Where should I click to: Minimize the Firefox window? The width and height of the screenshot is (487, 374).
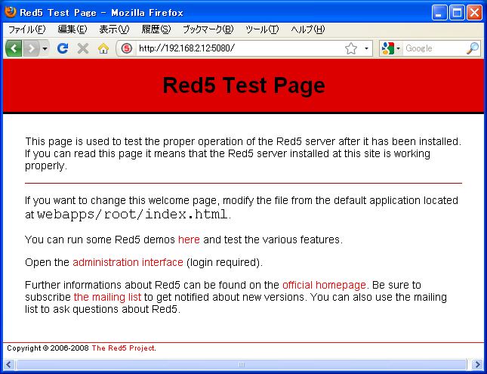click(439, 13)
